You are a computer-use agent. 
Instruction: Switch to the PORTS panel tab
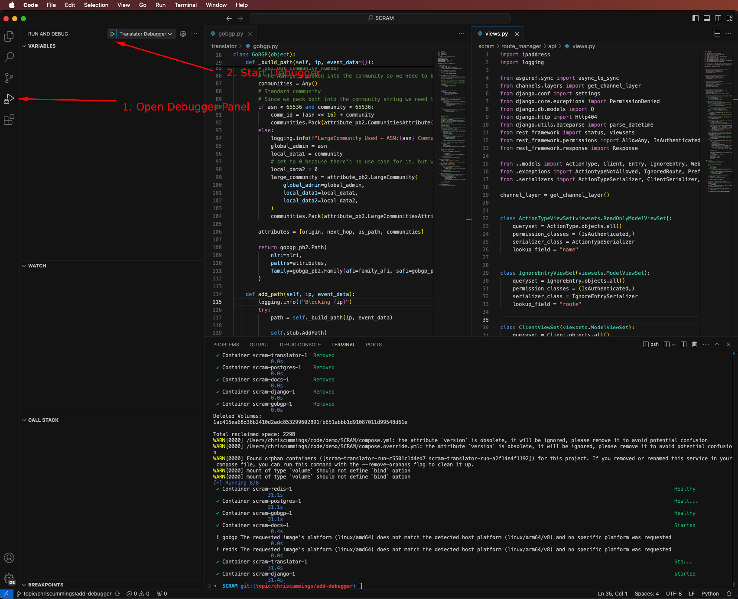coord(374,345)
